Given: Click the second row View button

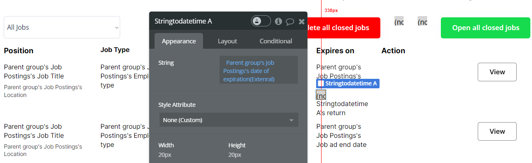Looking at the screenshot, I should [497, 131].
